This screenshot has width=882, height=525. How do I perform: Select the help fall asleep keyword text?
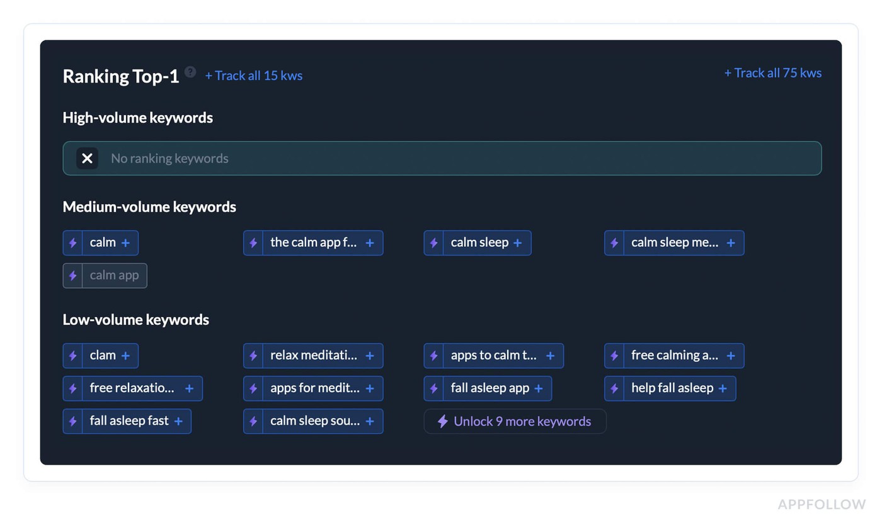(672, 388)
